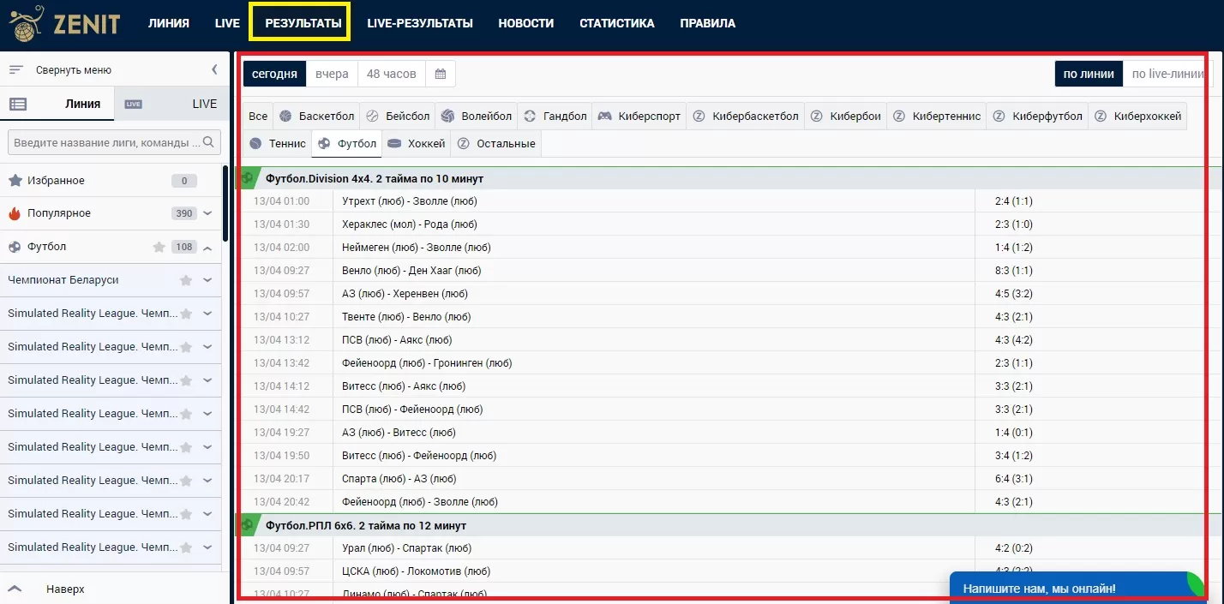Viewport: 1224px width, 604px height.
Task: Click the Наверх scroll-to-top link
Action: coord(65,589)
